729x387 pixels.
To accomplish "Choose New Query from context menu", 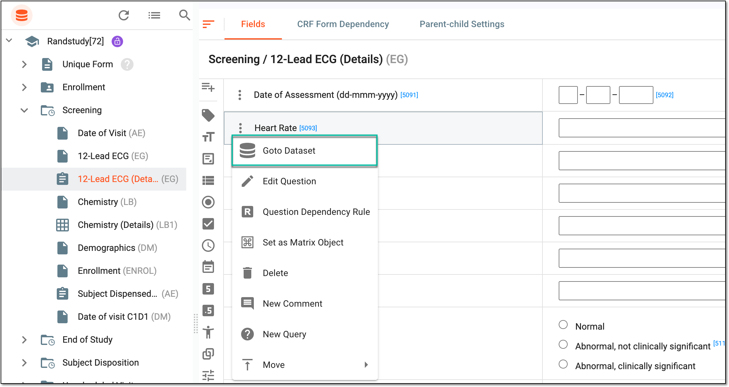I will 305,334.
